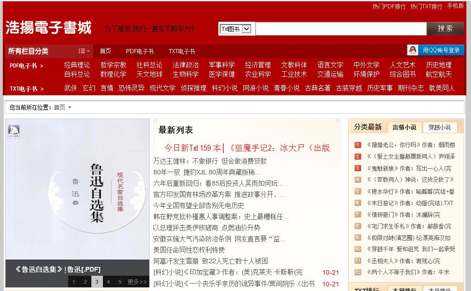471x291 pixels.
Task: Click the 搜索 search button
Action: click(x=445, y=29)
